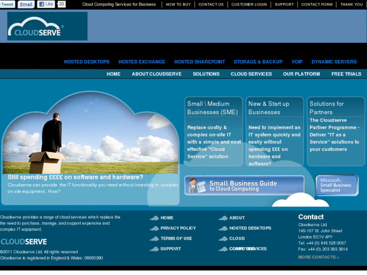Open footer Home link
This screenshot has width=367, height=275.
tap(167, 218)
